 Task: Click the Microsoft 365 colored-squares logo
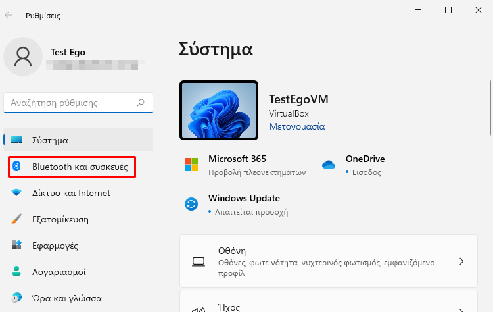[191, 165]
